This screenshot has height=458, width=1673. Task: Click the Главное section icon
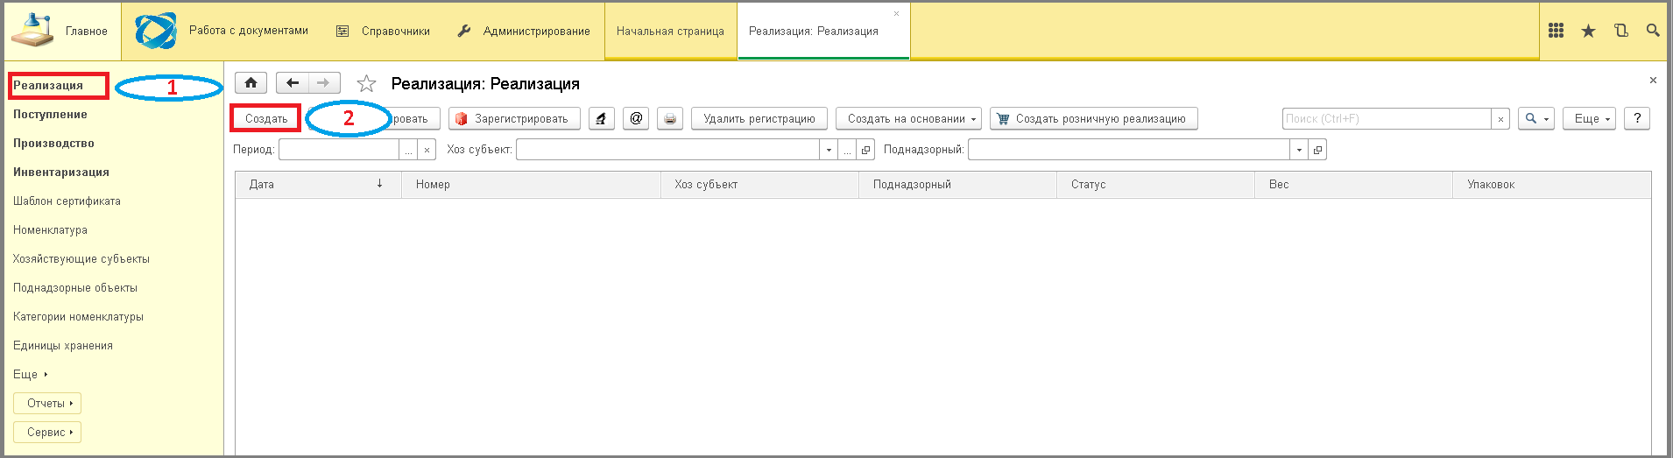click(x=32, y=30)
